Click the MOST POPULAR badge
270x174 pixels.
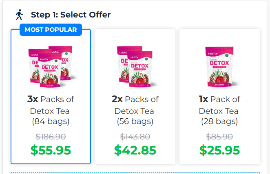(51, 30)
